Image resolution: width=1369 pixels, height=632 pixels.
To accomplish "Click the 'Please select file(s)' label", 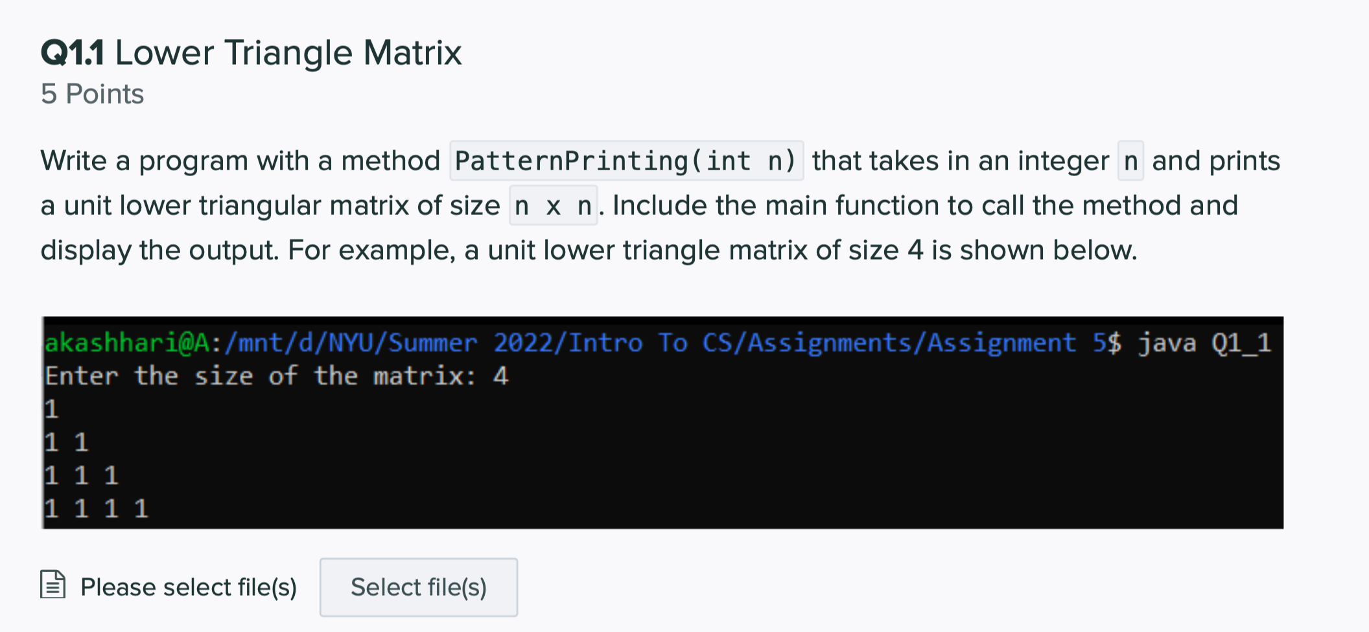I will (189, 587).
